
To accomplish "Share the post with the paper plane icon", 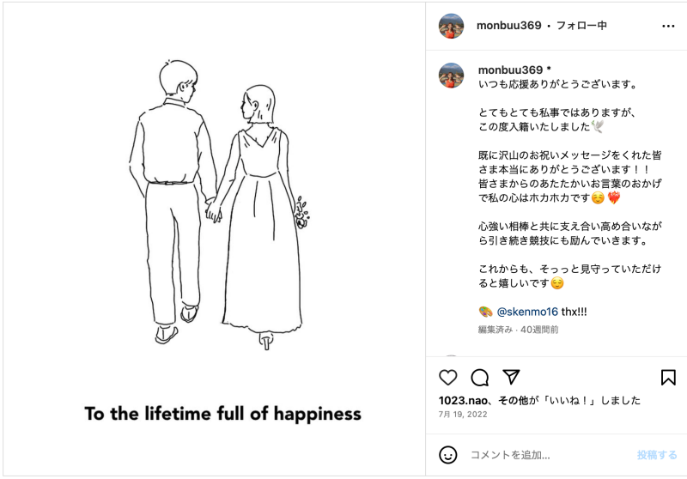I will pyautogui.click(x=511, y=377).
